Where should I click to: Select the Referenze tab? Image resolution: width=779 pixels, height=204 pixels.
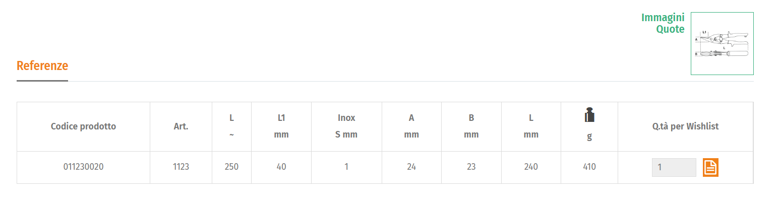[42, 65]
